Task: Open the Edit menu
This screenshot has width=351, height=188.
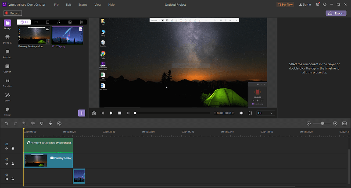Action: coord(68,4)
